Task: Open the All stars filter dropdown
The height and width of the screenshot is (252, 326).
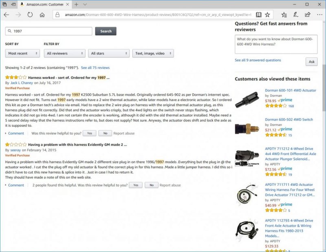Action: (x=109, y=53)
